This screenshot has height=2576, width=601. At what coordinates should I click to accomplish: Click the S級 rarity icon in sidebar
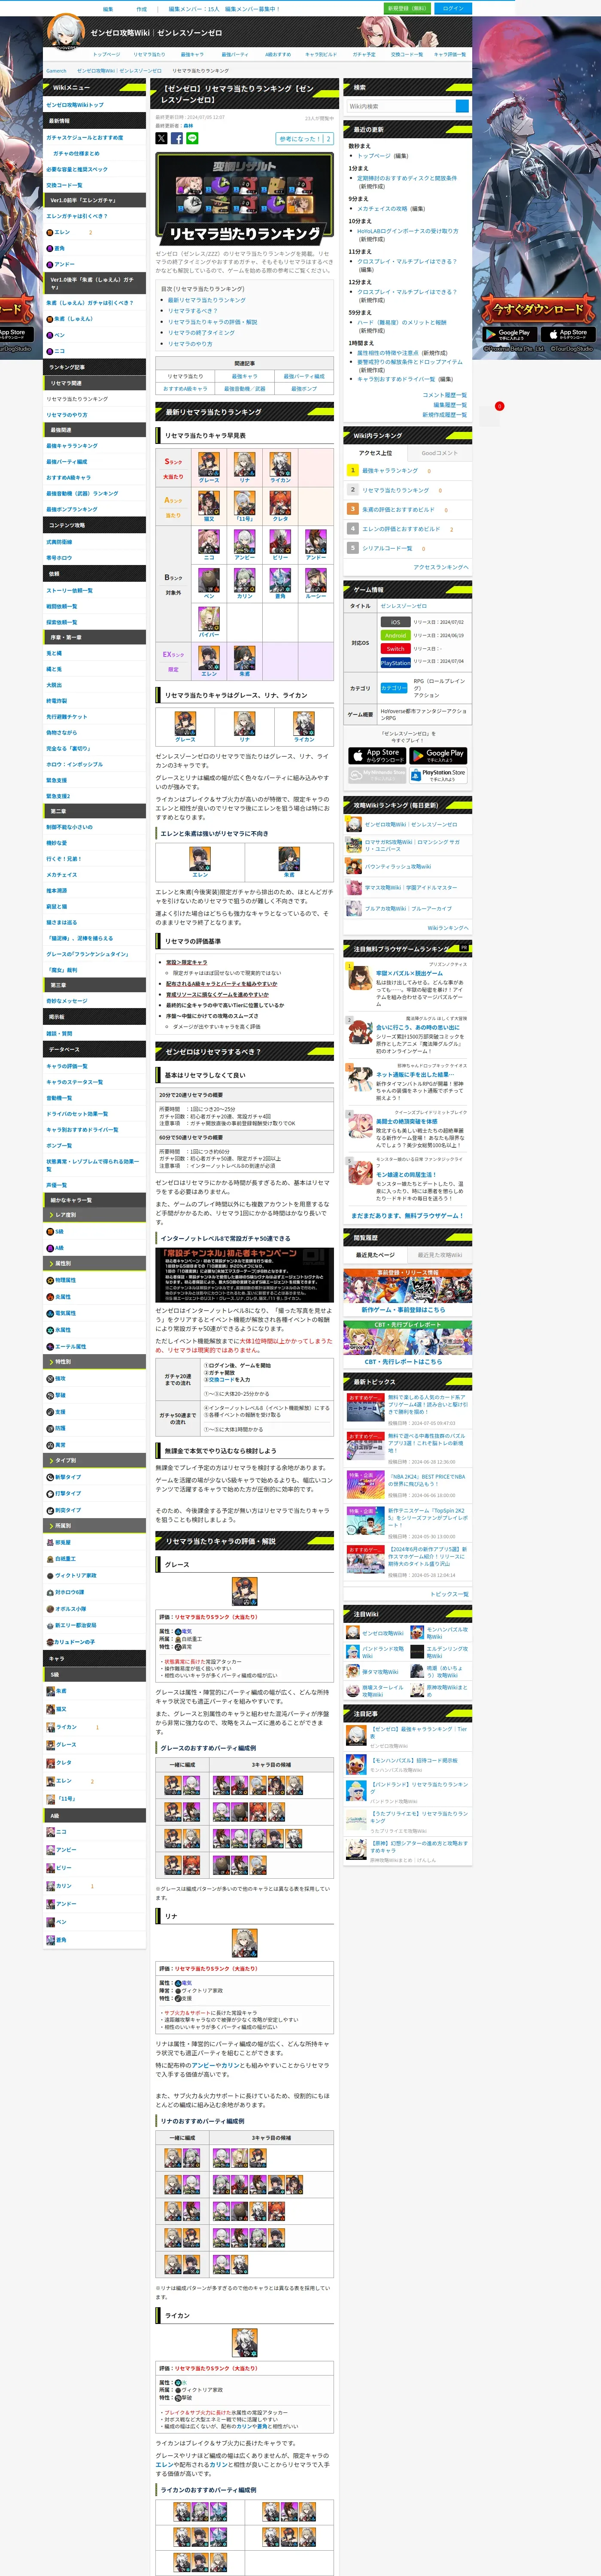pyautogui.click(x=50, y=1232)
